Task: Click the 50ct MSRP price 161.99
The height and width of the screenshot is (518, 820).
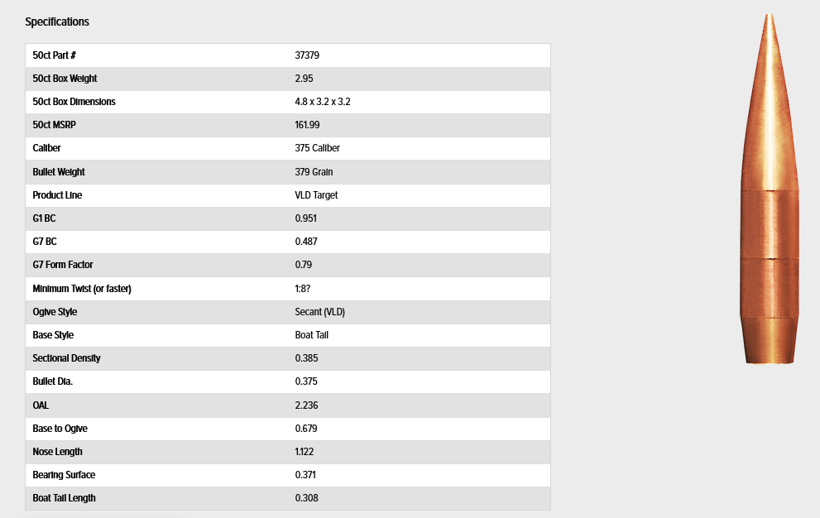Action: 307,125
